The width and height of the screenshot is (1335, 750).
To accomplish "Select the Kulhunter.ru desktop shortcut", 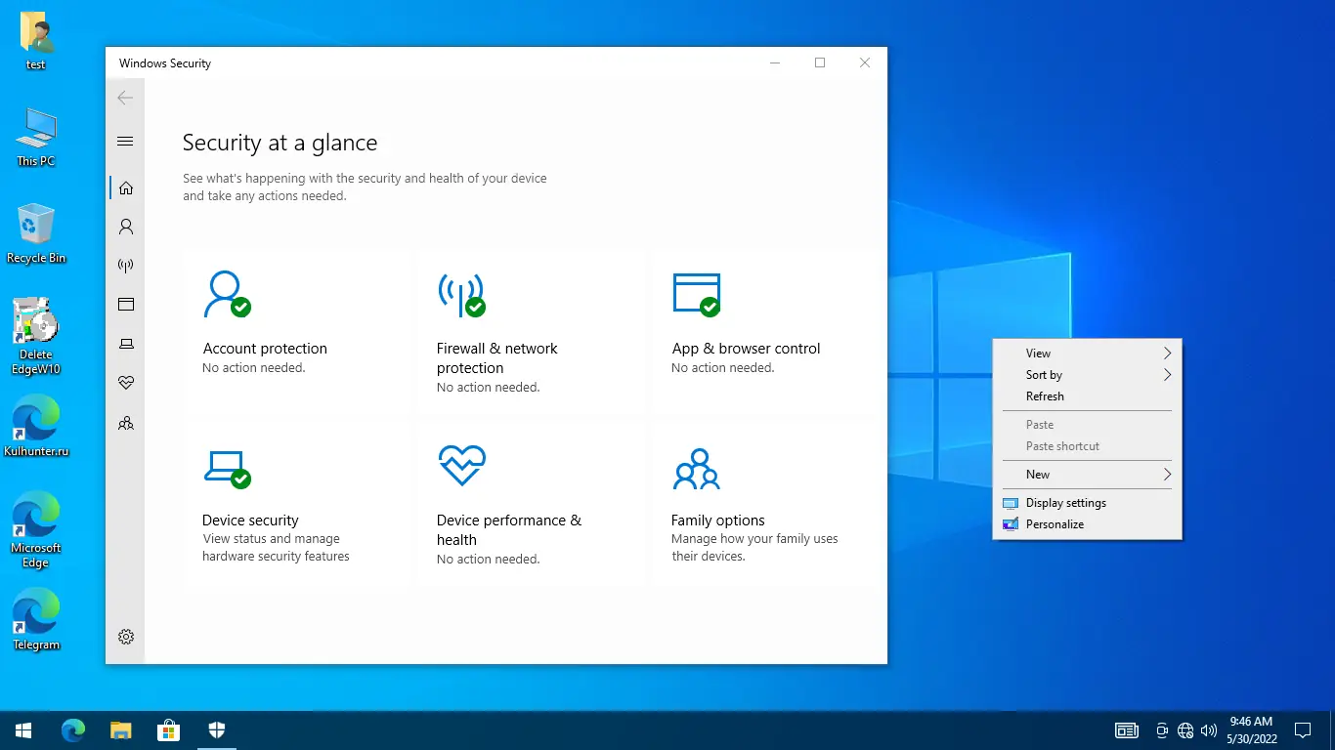I will point(36,427).
